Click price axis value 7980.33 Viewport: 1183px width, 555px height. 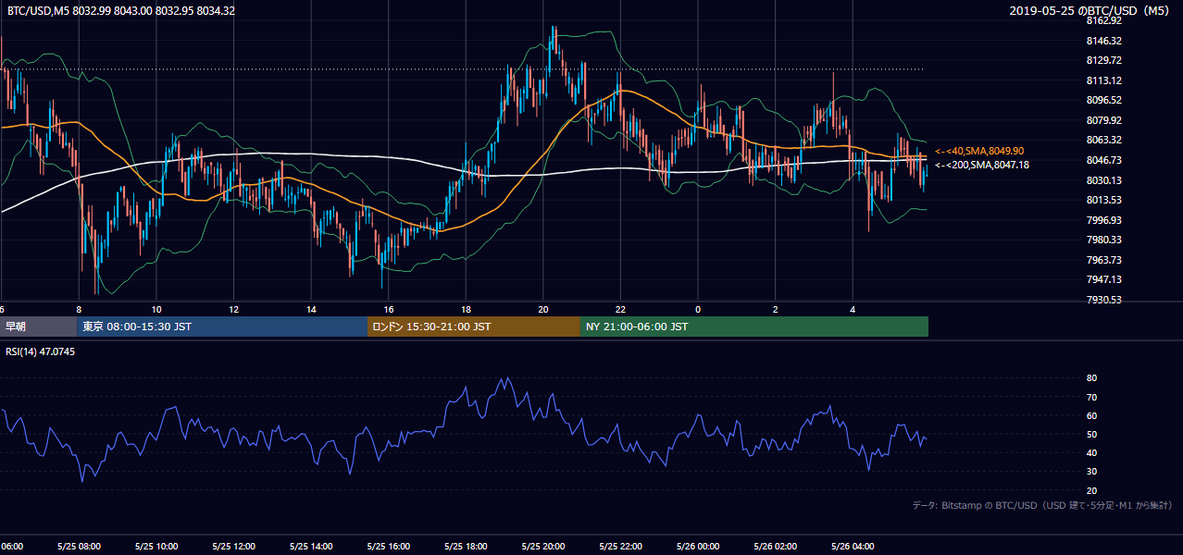[1103, 240]
